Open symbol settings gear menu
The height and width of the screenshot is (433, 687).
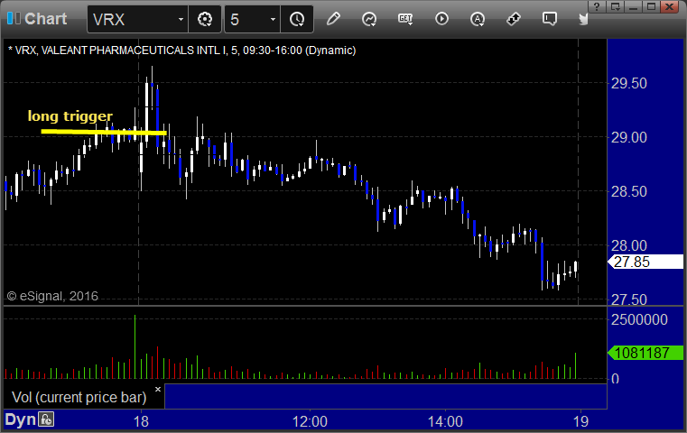pyautogui.click(x=205, y=20)
